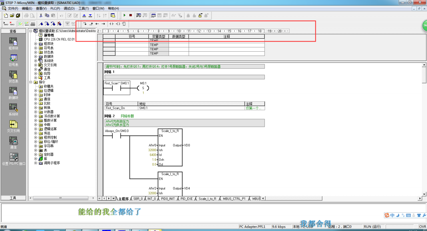Open 符号表 in the view sidebar

point(13,60)
